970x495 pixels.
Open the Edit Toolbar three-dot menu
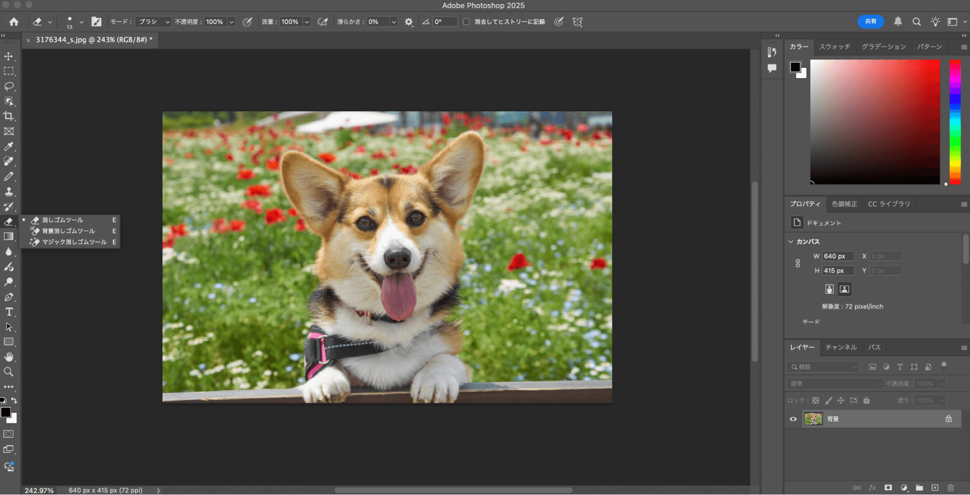coord(9,387)
